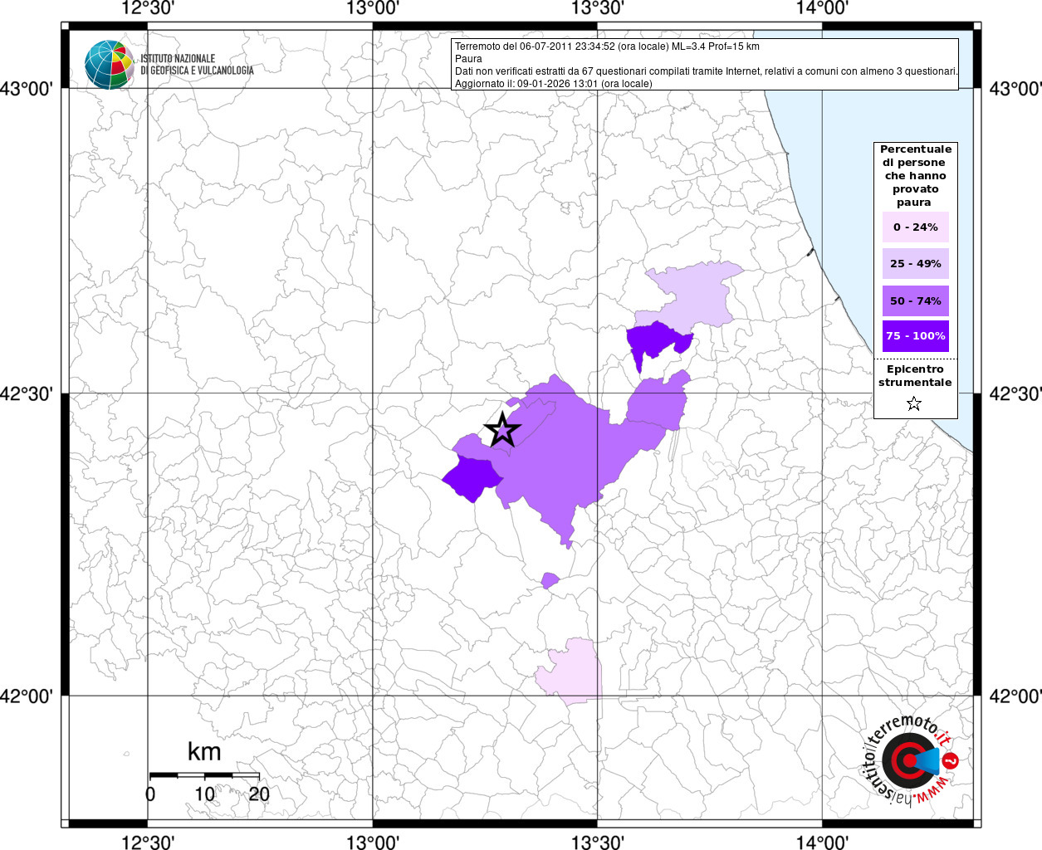This screenshot has width=1042, height=850.
Task: Click the left axis label 42°30'
Action: pos(27,393)
